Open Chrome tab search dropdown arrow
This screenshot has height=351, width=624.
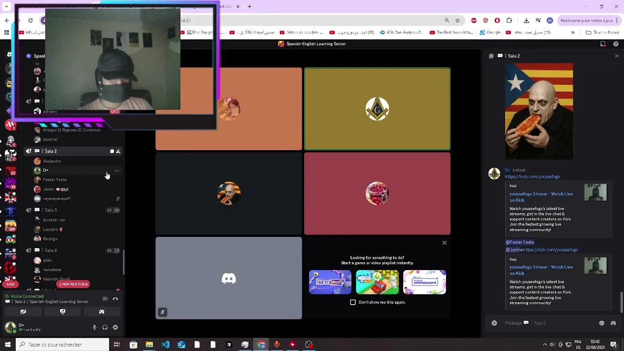6,6
